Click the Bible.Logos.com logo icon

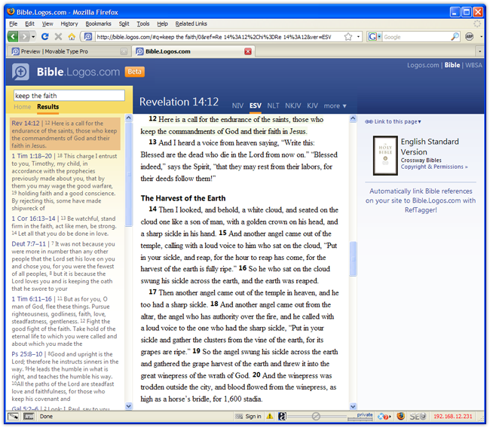[20, 72]
